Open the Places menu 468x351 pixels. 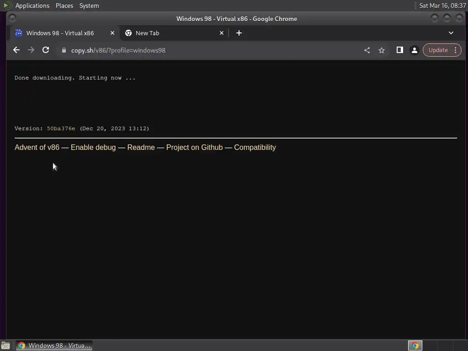tap(64, 5)
